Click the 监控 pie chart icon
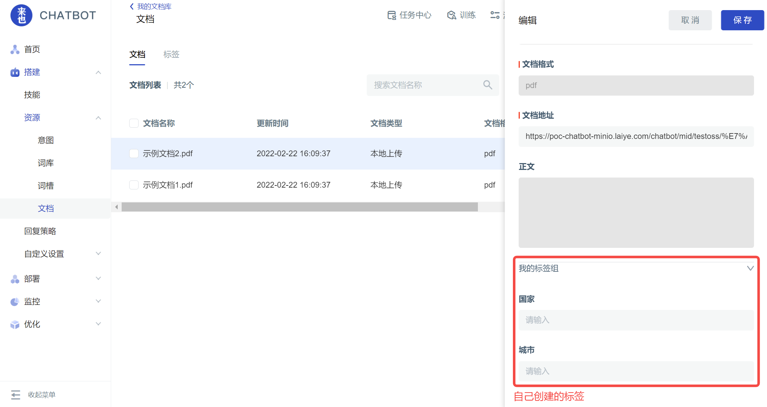The image size is (767, 407). (15, 302)
